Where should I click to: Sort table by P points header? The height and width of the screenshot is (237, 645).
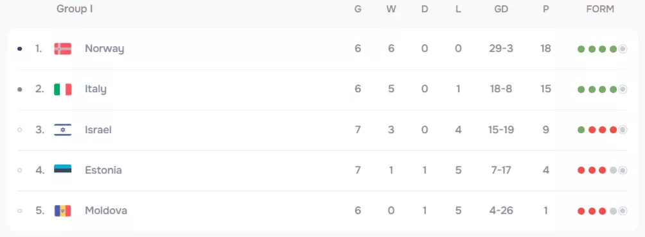[x=546, y=9]
